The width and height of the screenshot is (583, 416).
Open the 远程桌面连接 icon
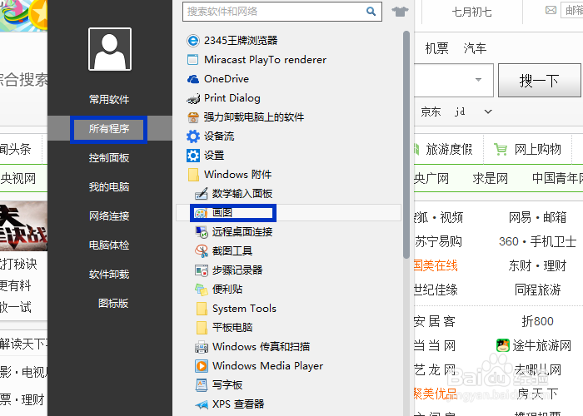pos(202,232)
